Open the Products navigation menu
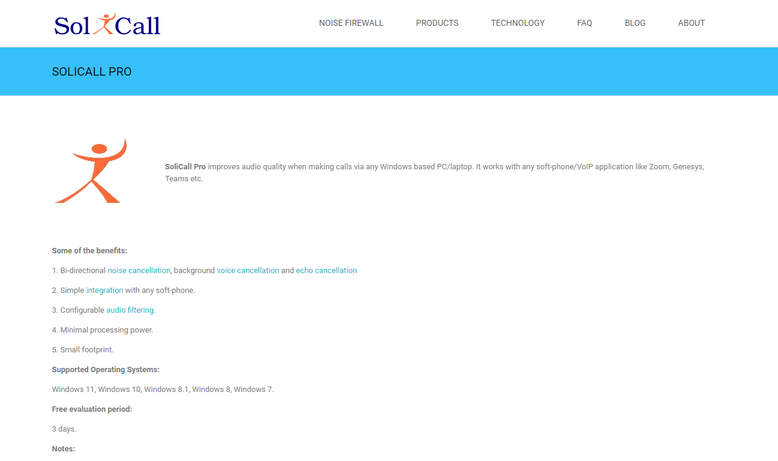The width and height of the screenshot is (778, 461). click(x=436, y=23)
